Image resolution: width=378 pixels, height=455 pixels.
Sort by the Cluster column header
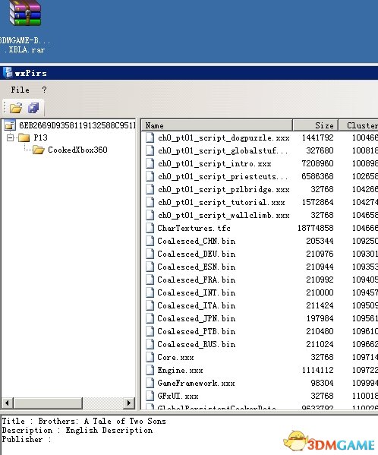click(x=358, y=125)
